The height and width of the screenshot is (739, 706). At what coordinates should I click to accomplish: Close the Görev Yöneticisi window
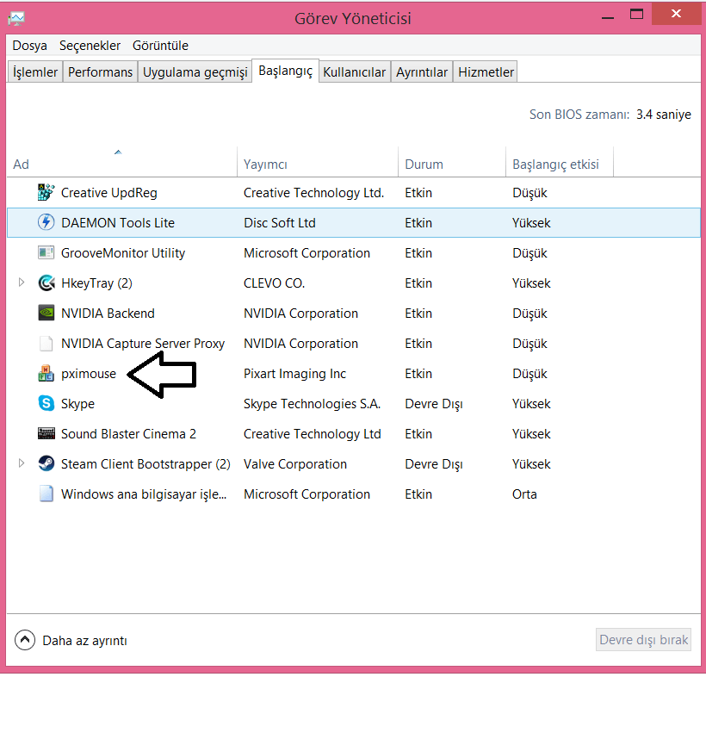pyautogui.click(x=677, y=14)
